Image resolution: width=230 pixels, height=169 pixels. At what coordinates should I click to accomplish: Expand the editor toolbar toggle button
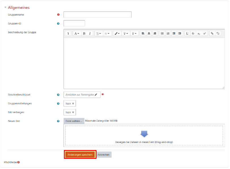click(x=68, y=33)
